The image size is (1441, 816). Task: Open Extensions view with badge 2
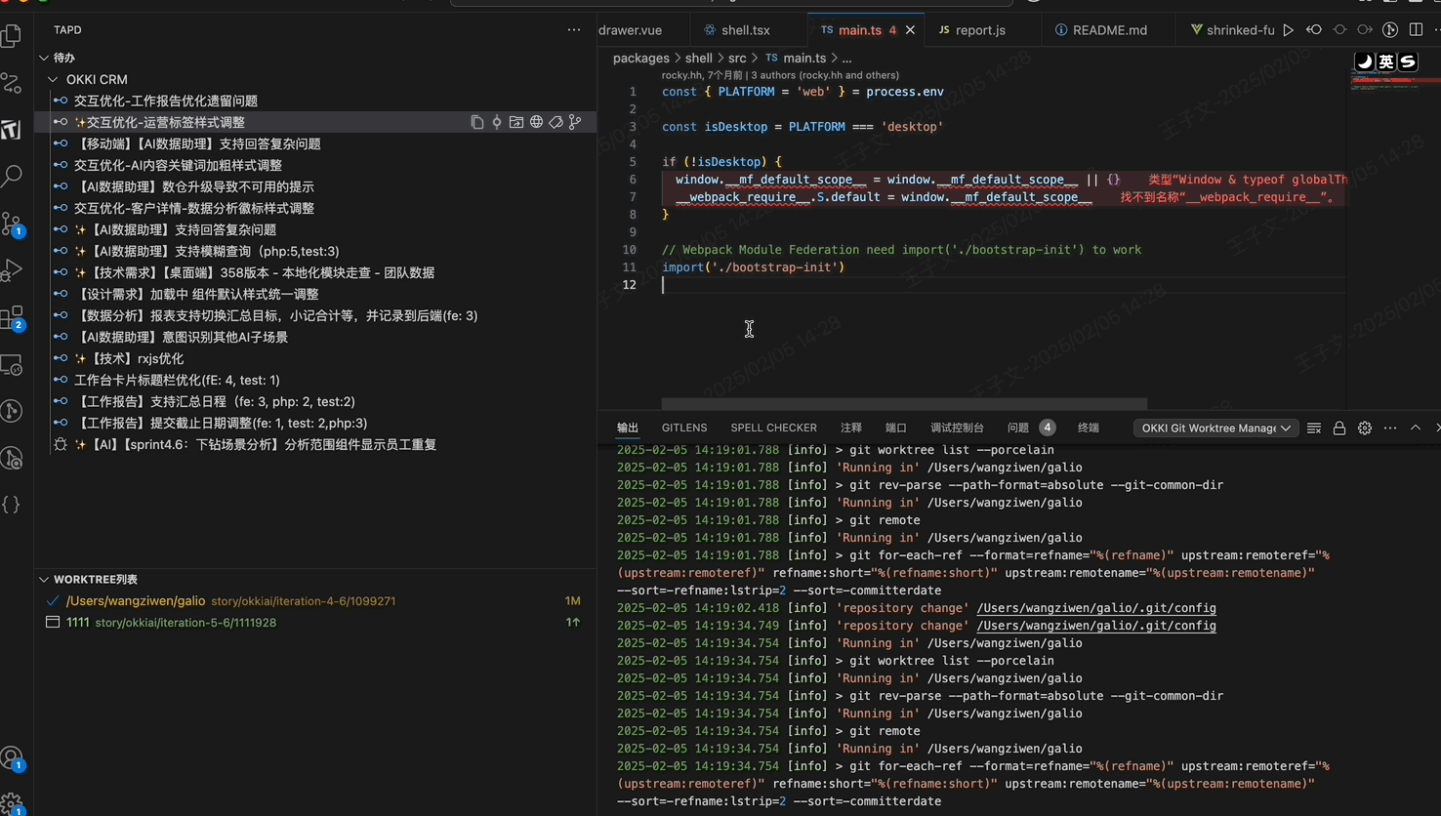[12, 318]
